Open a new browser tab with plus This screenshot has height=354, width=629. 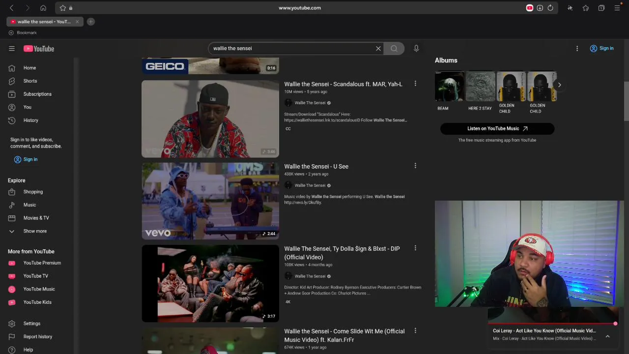[x=90, y=22]
